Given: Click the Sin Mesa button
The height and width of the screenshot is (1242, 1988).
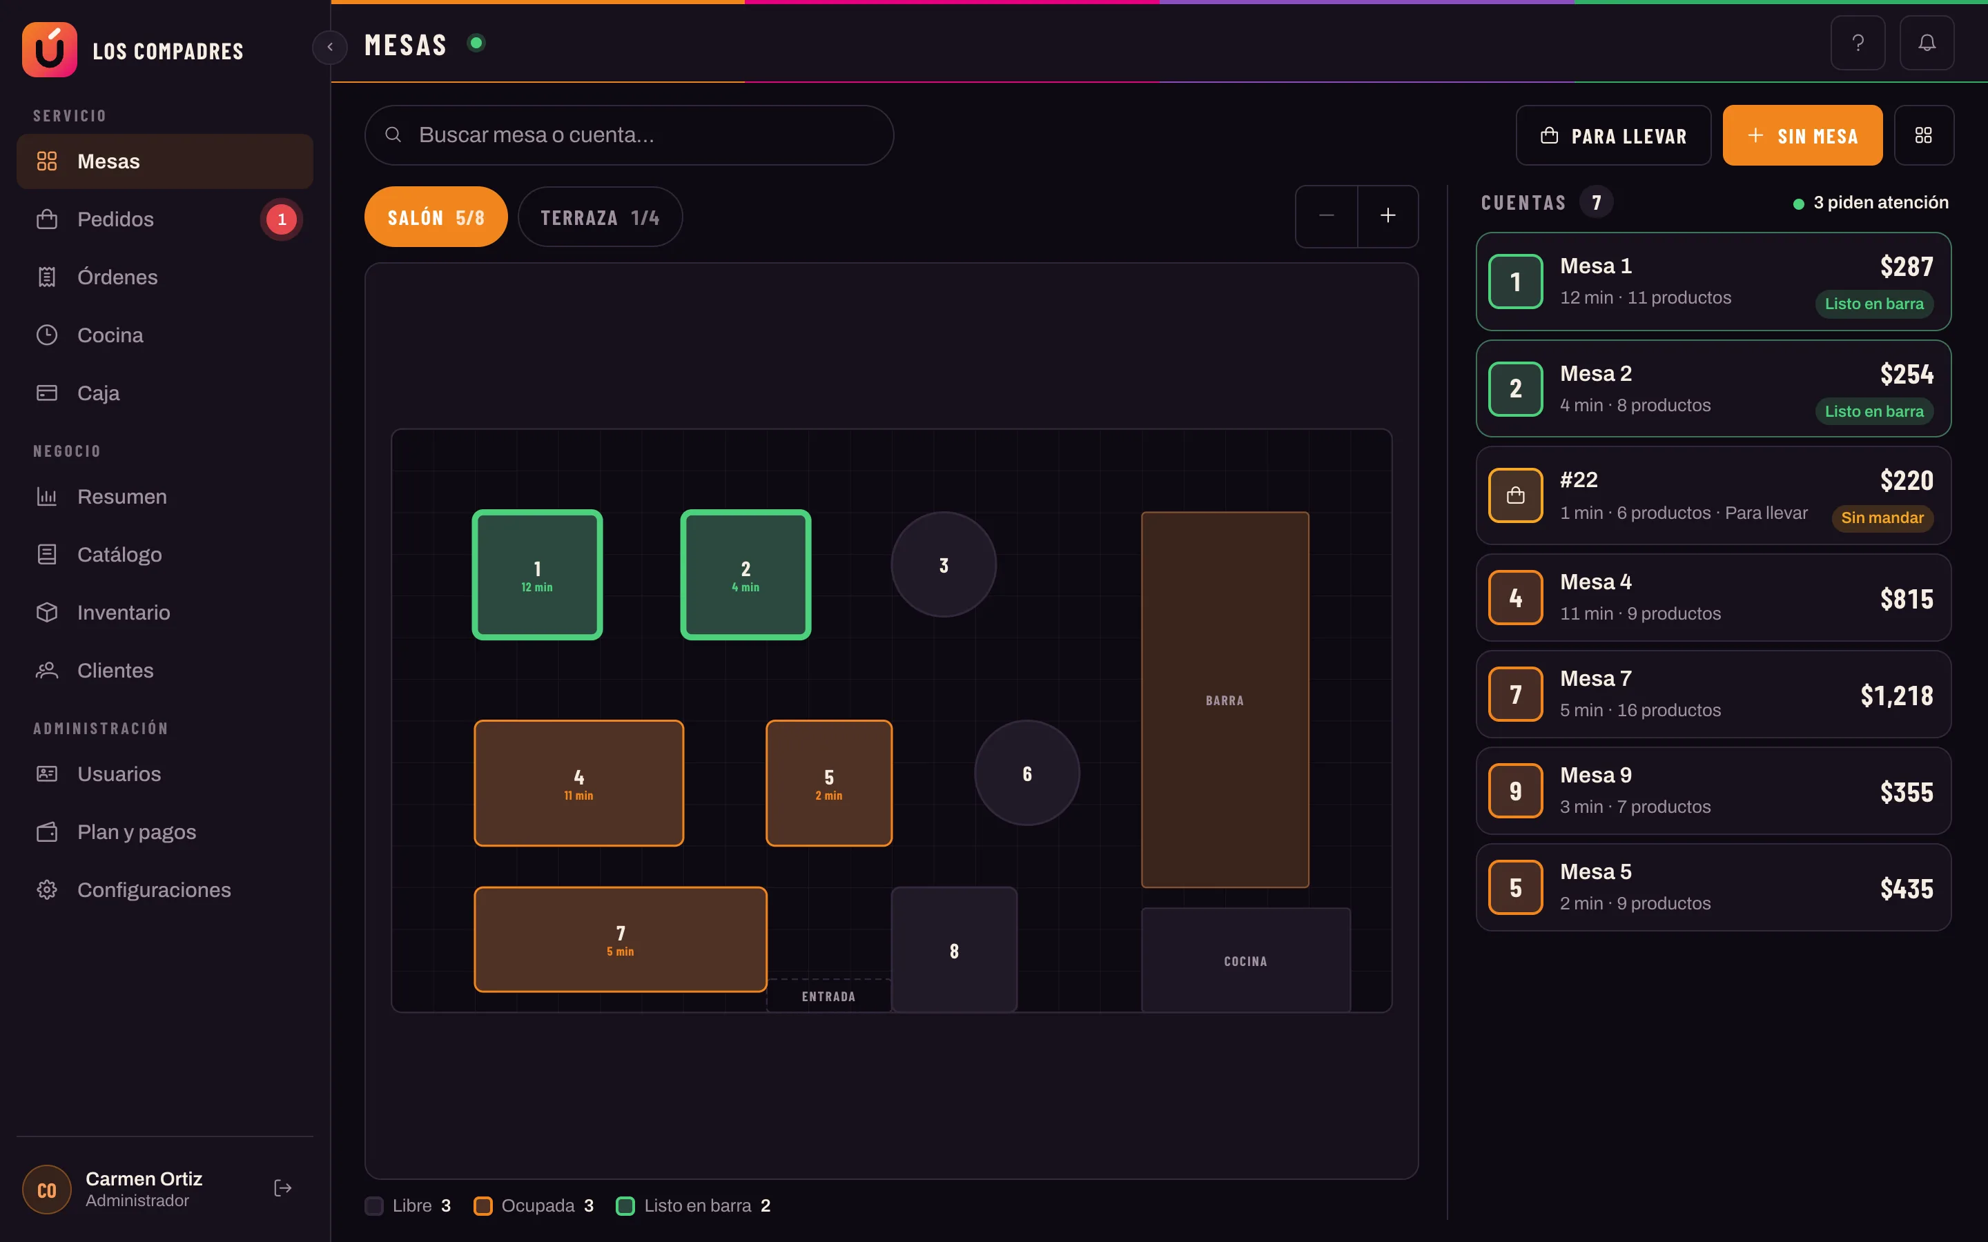Looking at the screenshot, I should tap(1802, 135).
